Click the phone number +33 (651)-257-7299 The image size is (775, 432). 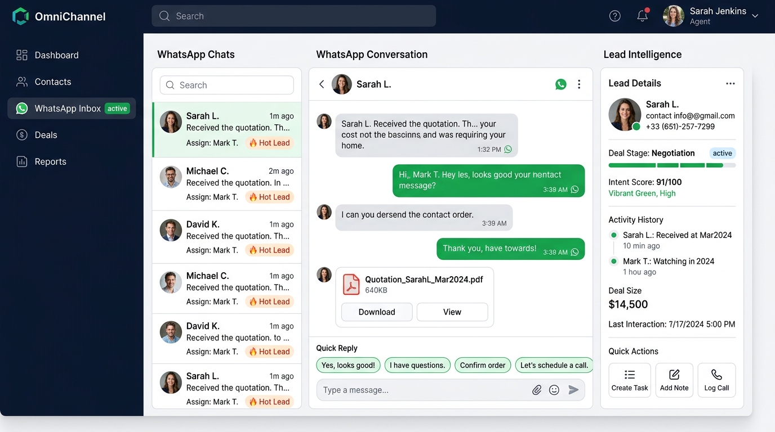[x=680, y=127]
